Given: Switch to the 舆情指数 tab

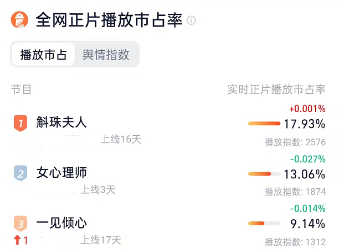Looking at the screenshot, I should [x=106, y=55].
